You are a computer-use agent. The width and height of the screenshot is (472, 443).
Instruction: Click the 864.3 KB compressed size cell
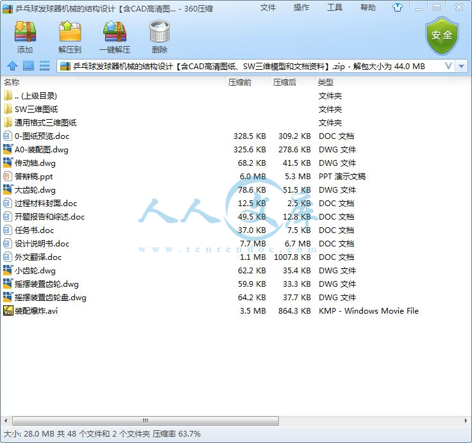294,310
